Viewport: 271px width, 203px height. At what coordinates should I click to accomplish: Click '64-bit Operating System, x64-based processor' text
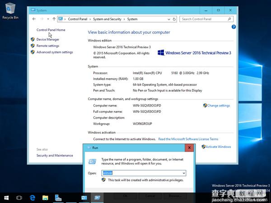pos(165,85)
